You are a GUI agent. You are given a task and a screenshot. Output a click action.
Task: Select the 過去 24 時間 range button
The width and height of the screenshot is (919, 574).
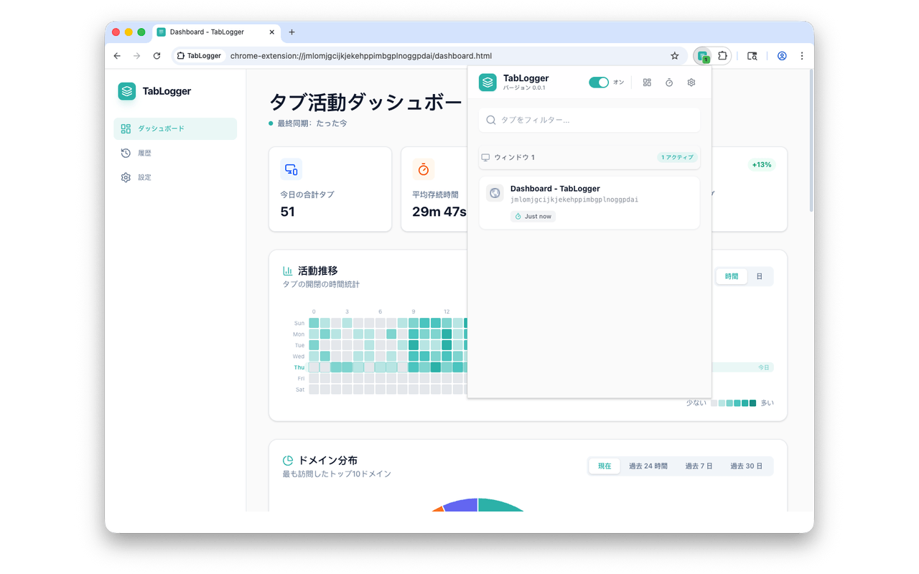tap(648, 466)
